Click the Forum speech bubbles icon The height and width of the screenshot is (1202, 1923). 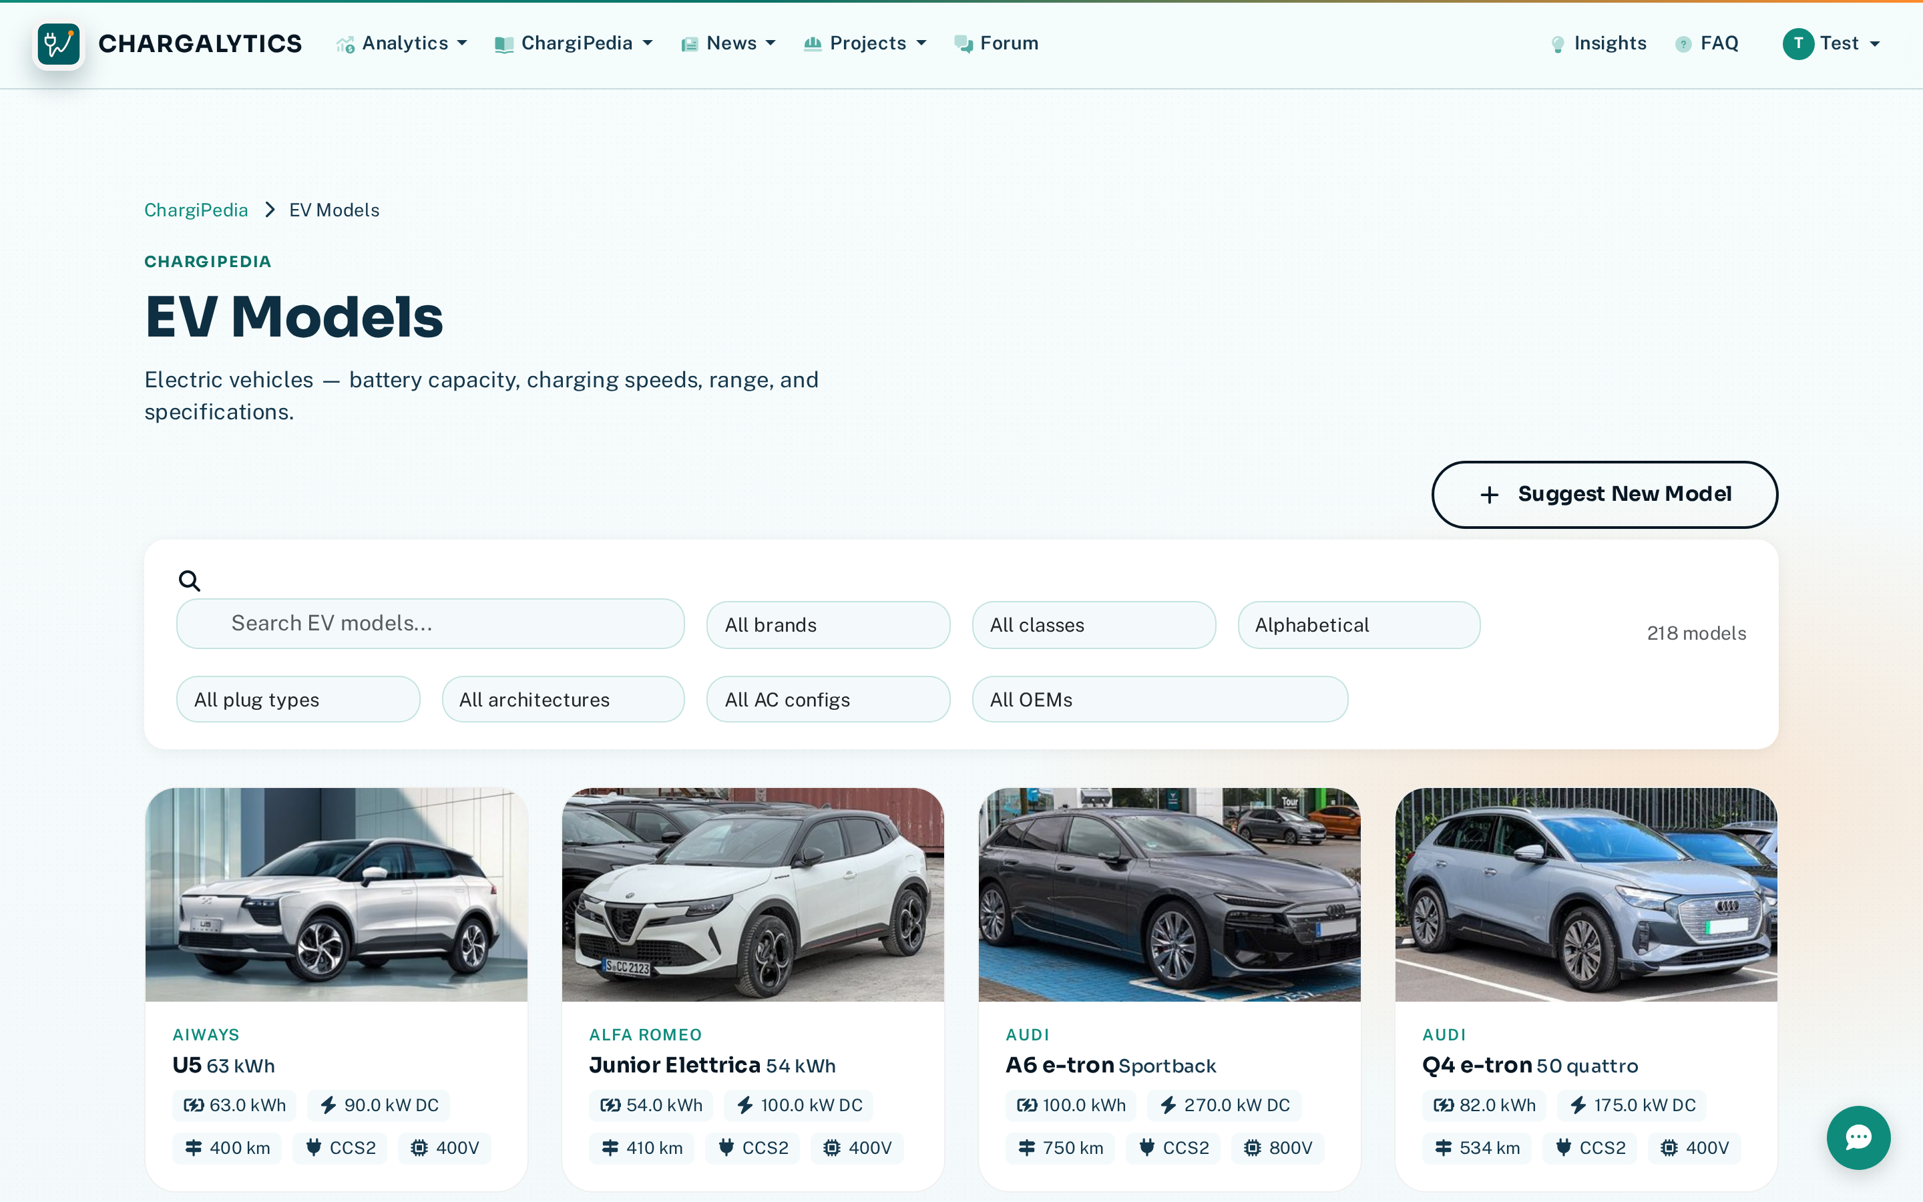pos(963,45)
